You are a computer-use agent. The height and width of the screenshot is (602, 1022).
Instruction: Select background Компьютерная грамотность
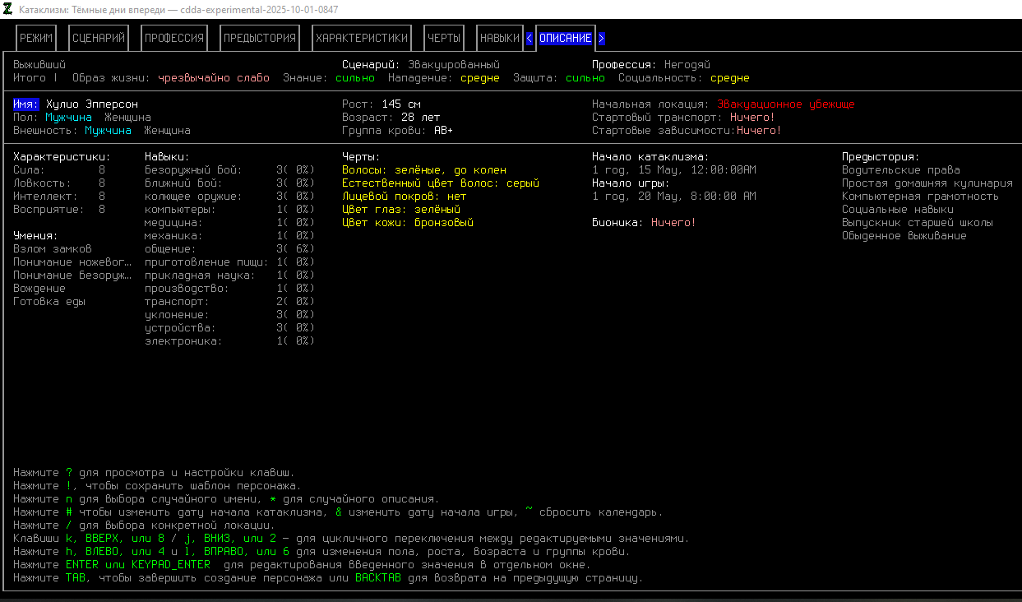pyautogui.click(x=921, y=197)
